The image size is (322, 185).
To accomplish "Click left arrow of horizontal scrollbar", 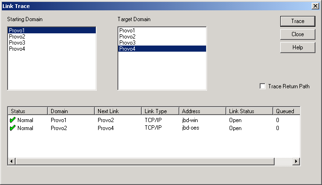I will point(11,162).
